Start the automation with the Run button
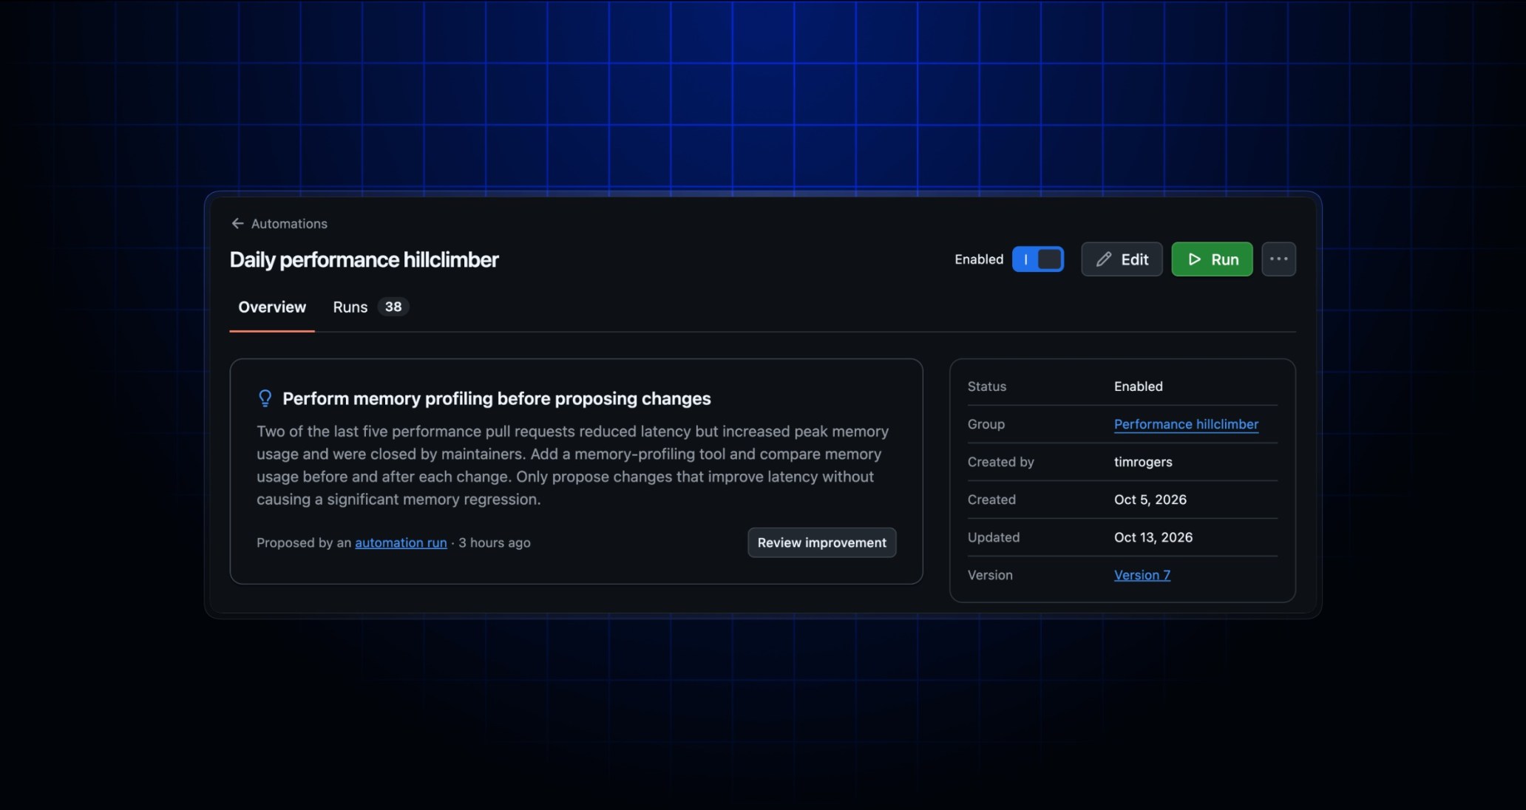 1212,259
